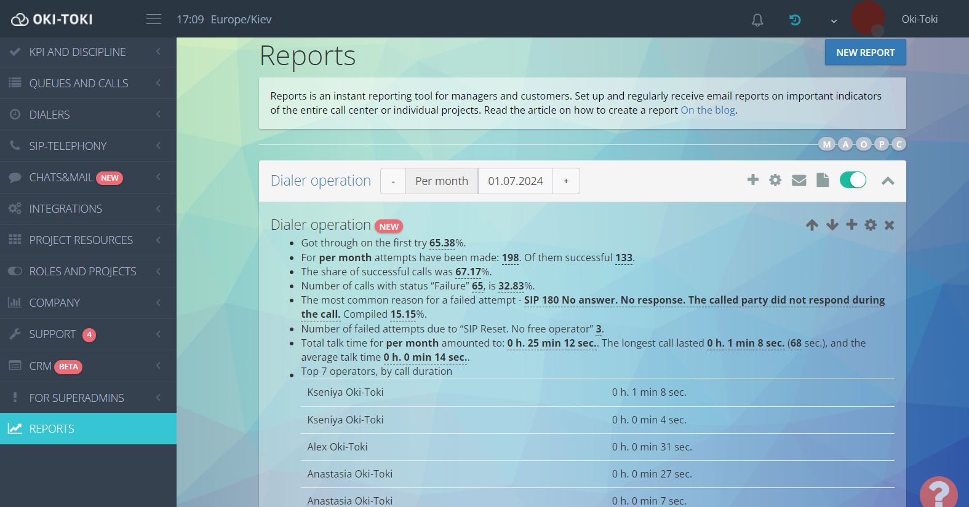Click the 01.07.2024 date field
The height and width of the screenshot is (507, 969).
[515, 181]
